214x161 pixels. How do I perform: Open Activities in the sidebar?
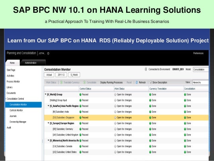point(10,76)
